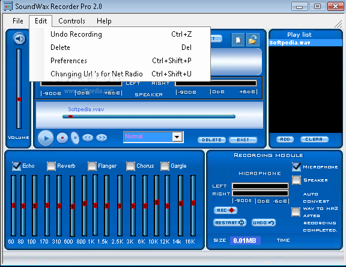Open Preferences from the Edit menu

pyautogui.click(x=120, y=61)
